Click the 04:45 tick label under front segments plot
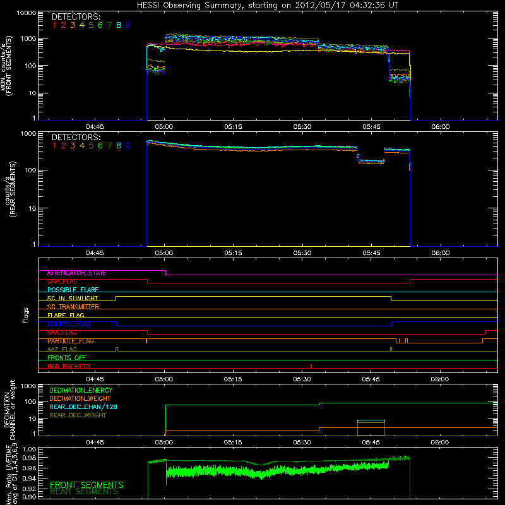The width and height of the screenshot is (505, 505). (95, 127)
